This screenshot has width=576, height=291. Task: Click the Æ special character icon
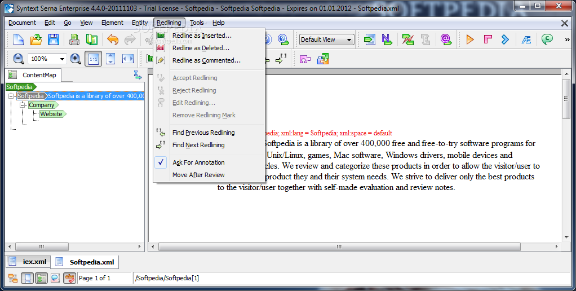(x=526, y=39)
